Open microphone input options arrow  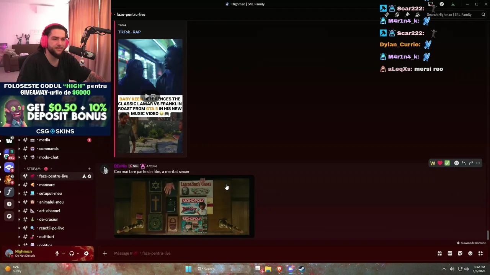coord(63,253)
